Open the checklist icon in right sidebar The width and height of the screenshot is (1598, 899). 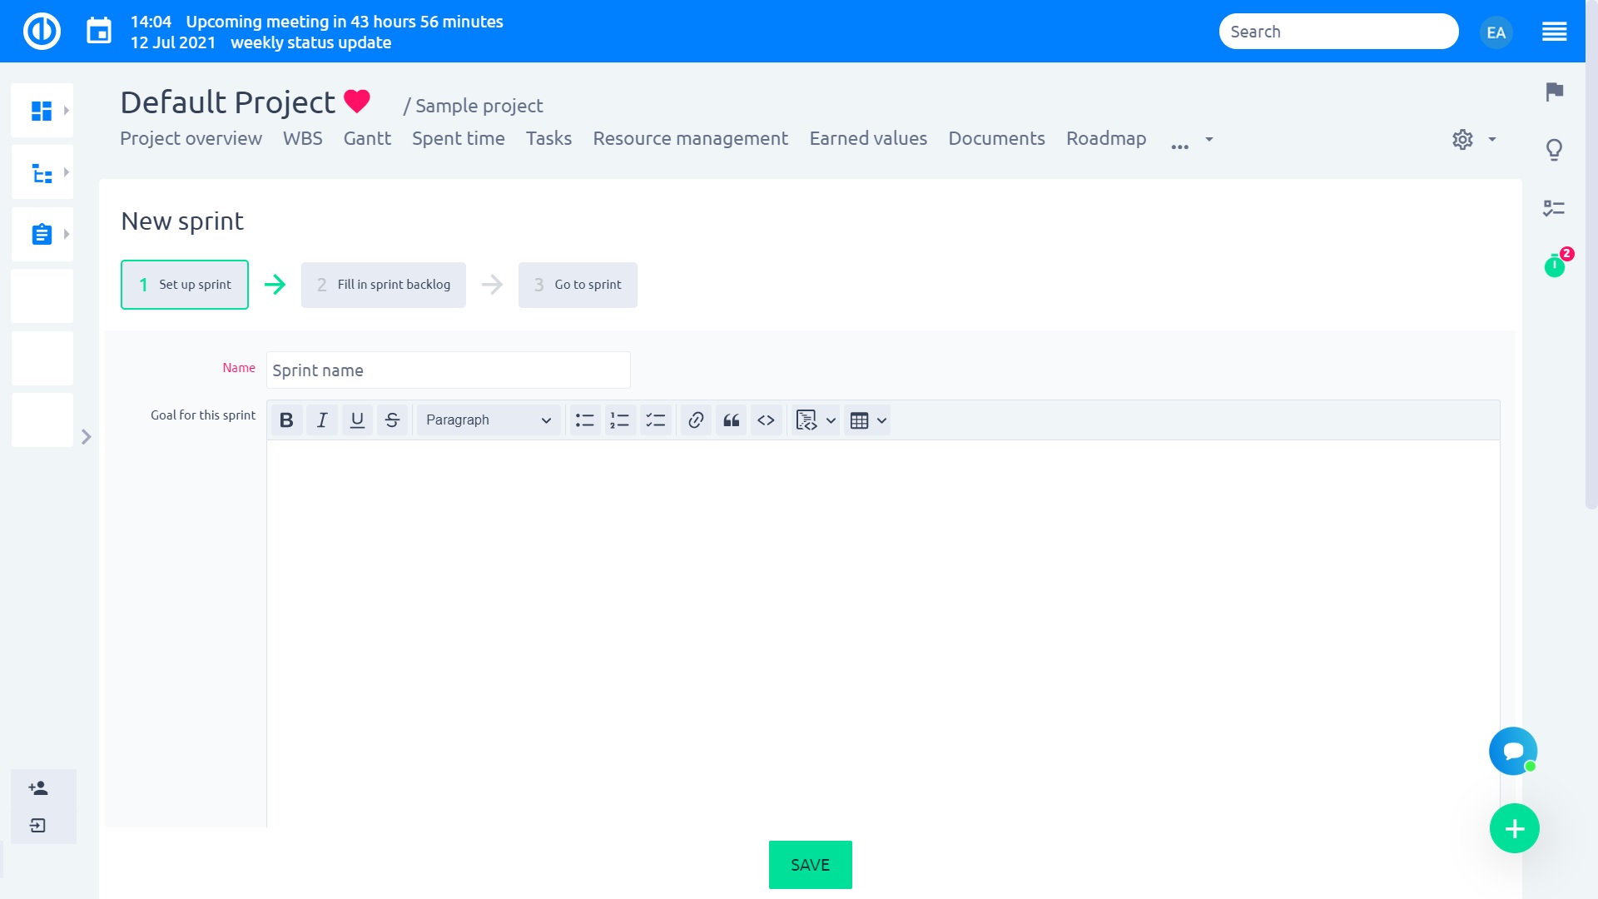click(x=1554, y=208)
